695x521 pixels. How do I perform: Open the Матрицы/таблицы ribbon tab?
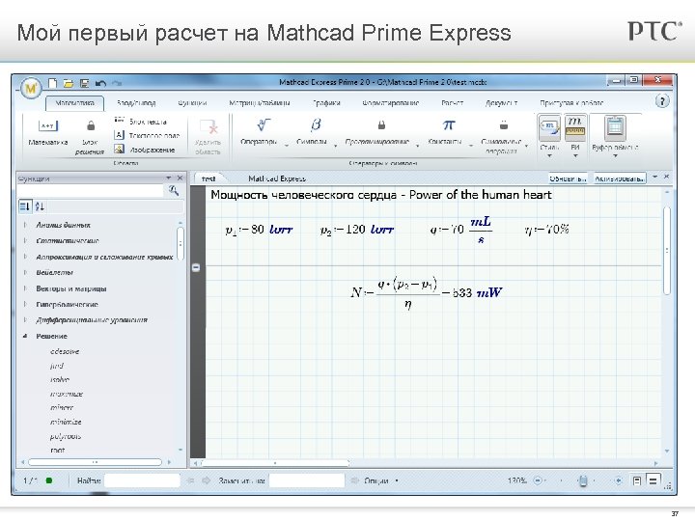(260, 103)
